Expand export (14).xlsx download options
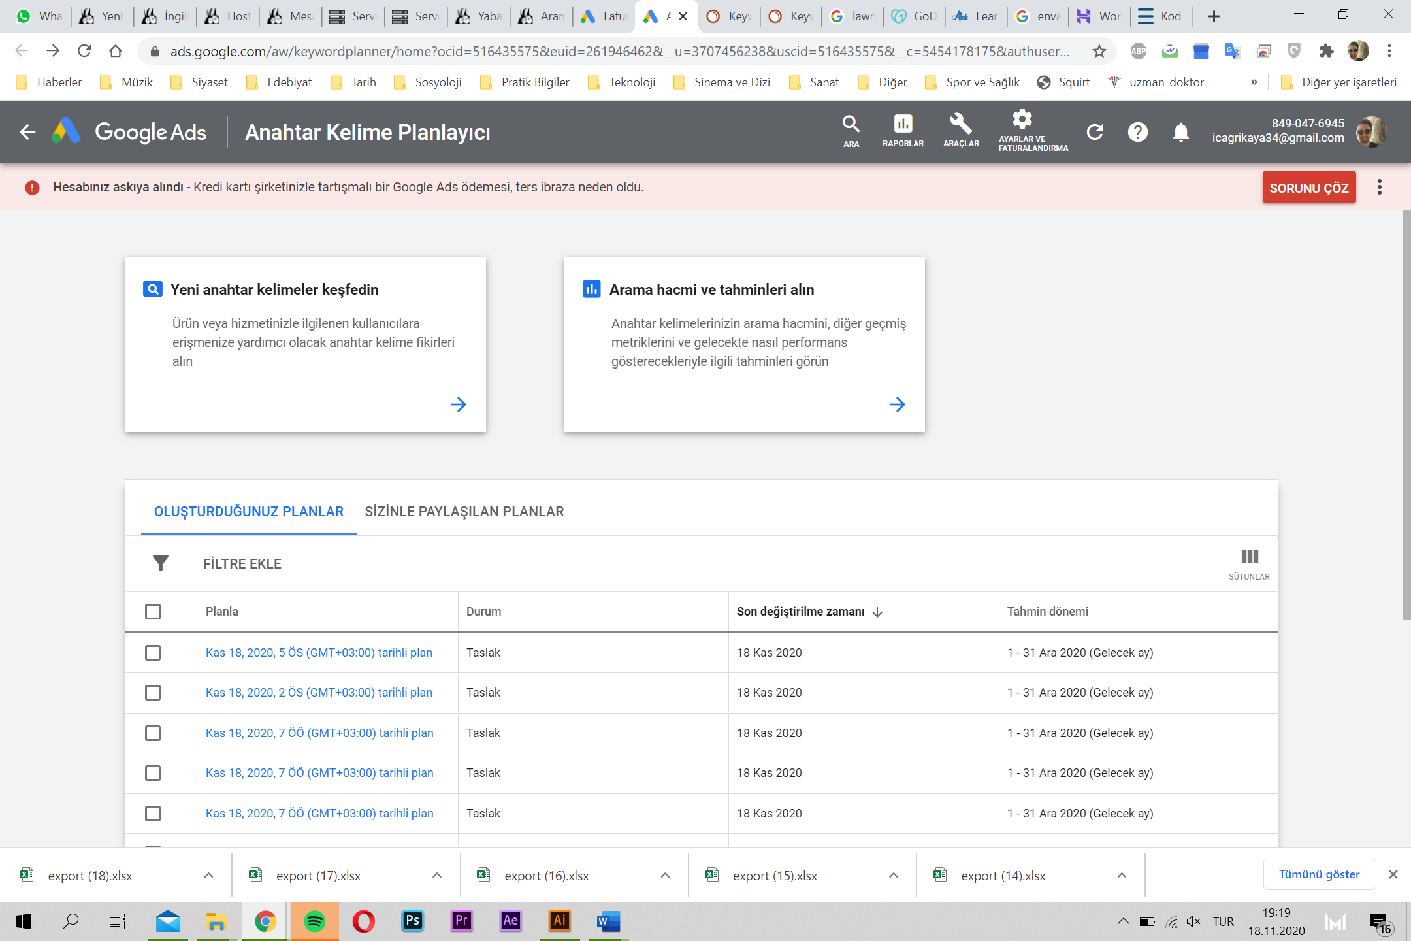 point(1122,875)
